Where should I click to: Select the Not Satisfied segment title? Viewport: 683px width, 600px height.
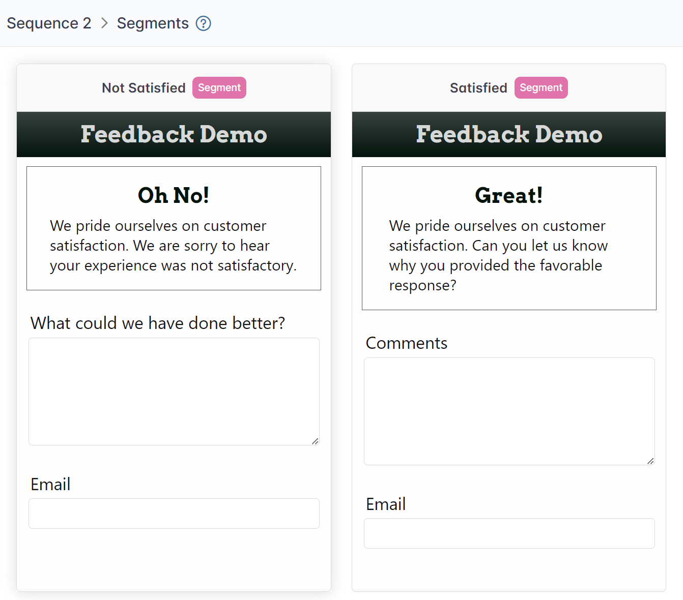pos(144,88)
